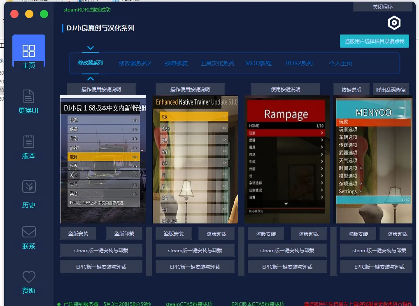Open the 历史 history icon
The width and height of the screenshot is (419, 306).
click(28, 187)
